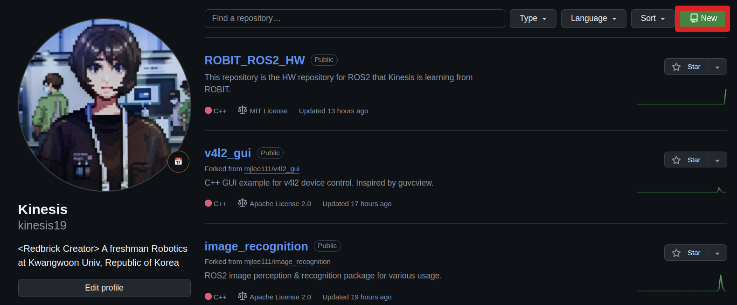Open star lists dropdown for ROBIT_ROS2_HW
737x305 pixels.
[717, 67]
